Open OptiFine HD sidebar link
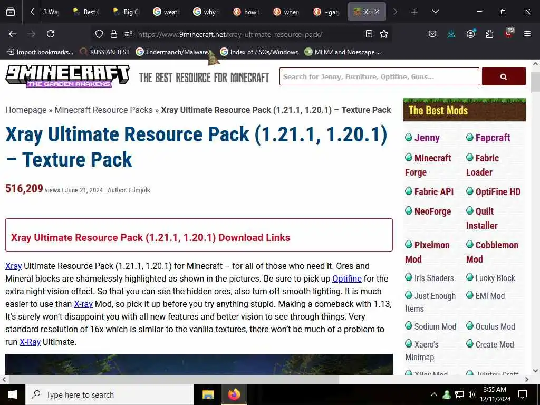The image size is (540, 405). pos(498,192)
